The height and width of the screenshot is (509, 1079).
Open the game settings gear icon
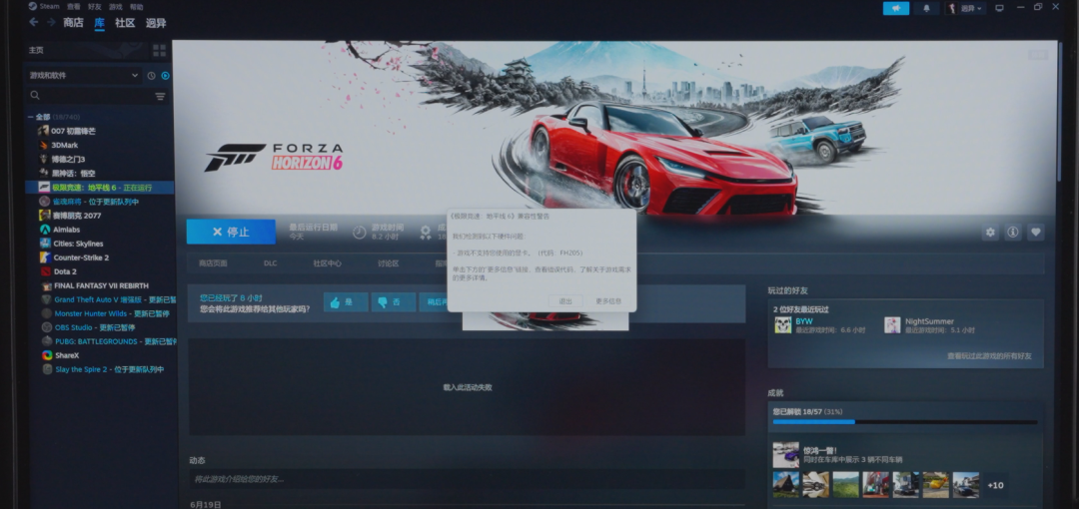point(990,233)
